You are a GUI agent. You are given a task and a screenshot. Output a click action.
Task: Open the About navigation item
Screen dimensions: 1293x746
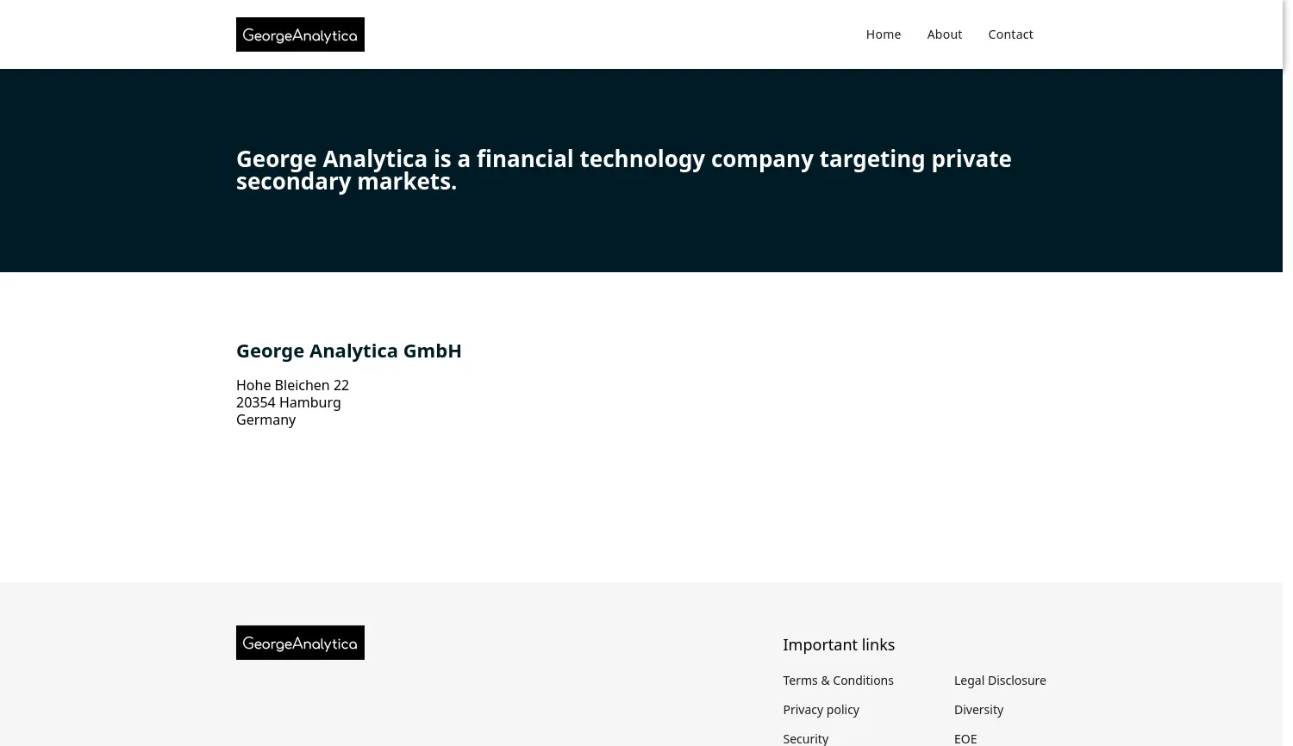pyautogui.click(x=944, y=34)
